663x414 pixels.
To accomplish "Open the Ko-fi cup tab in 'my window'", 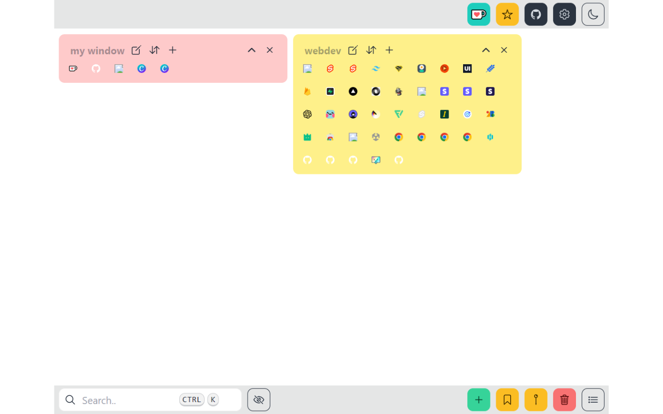I will tap(73, 68).
